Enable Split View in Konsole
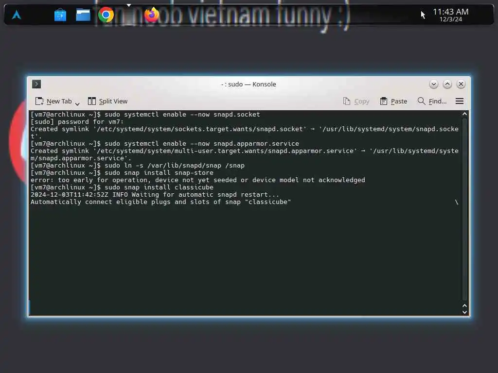This screenshot has height=373, width=498. tap(107, 101)
